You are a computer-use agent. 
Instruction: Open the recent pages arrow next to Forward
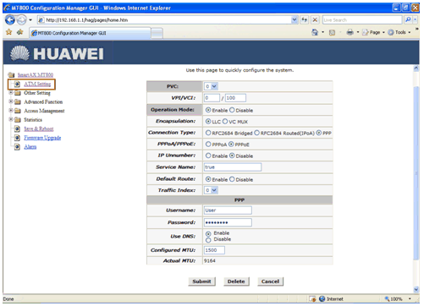30,20
